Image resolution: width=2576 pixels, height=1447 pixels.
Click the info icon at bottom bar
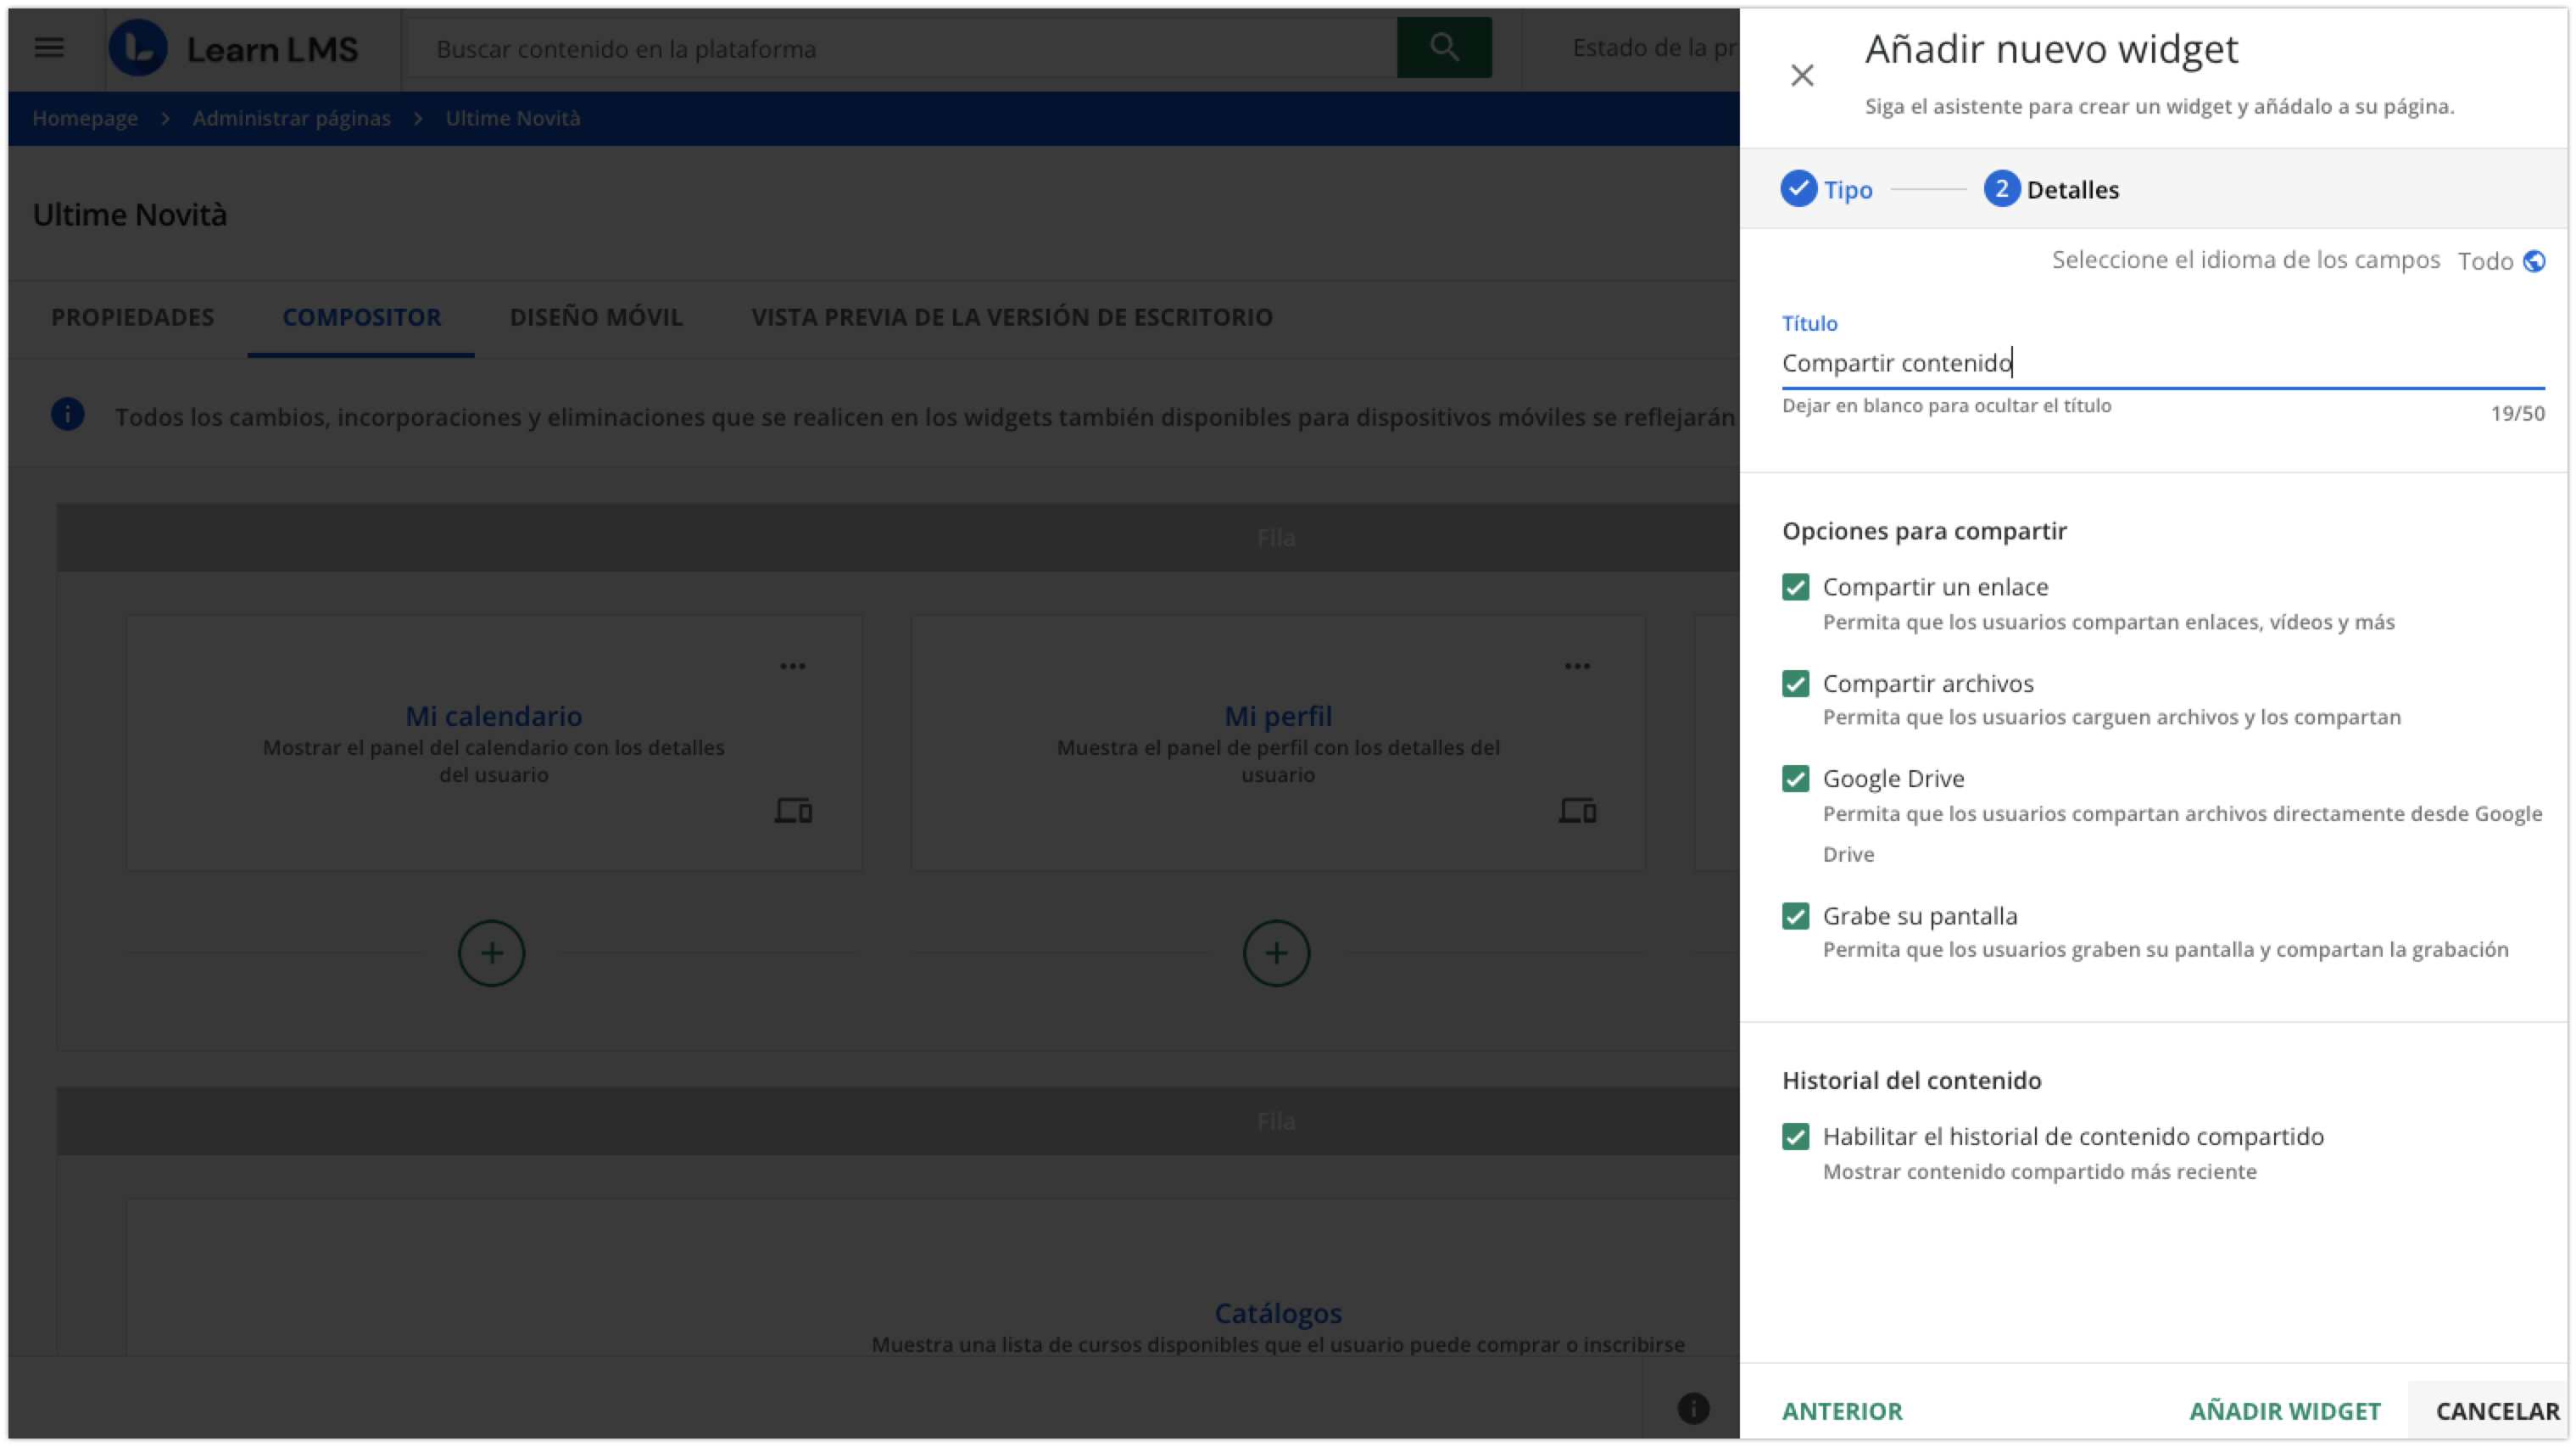[1693, 1408]
